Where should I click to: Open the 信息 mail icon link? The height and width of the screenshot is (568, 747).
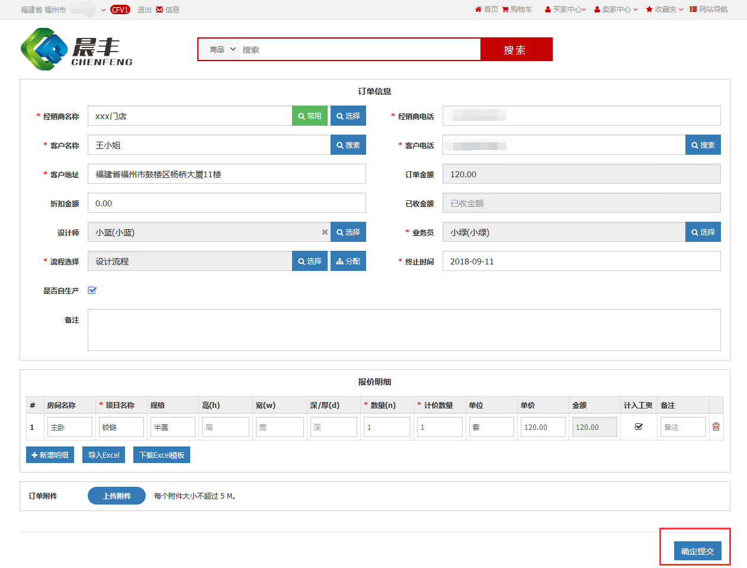[x=168, y=9]
